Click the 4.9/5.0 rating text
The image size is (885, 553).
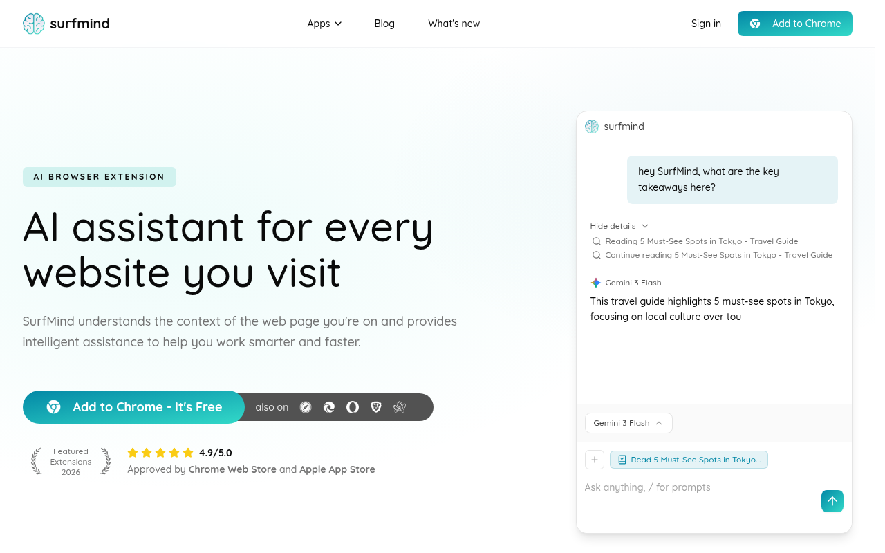click(216, 453)
